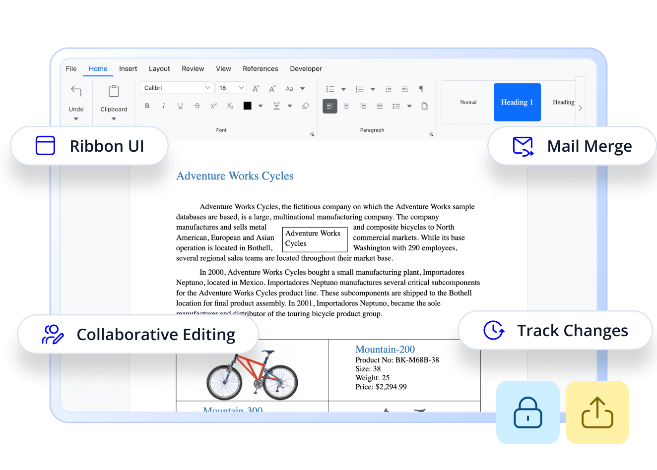657x470 pixels.
Task: Open the font size 18 dropdown
Action: (x=231, y=88)
